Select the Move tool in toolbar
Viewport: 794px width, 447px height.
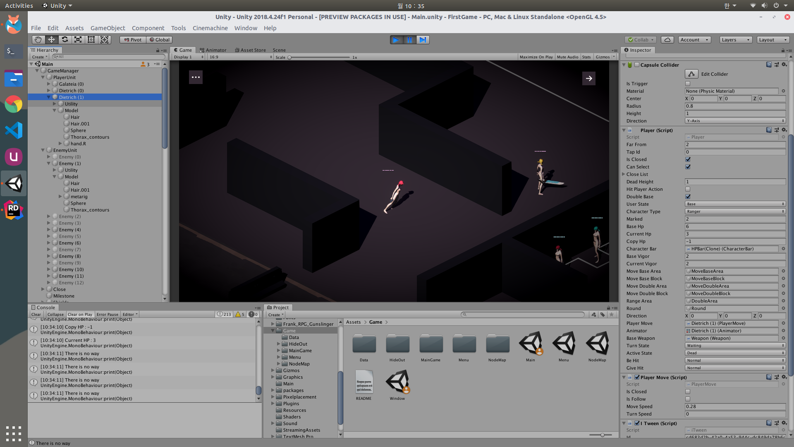[x=51, y=40]
